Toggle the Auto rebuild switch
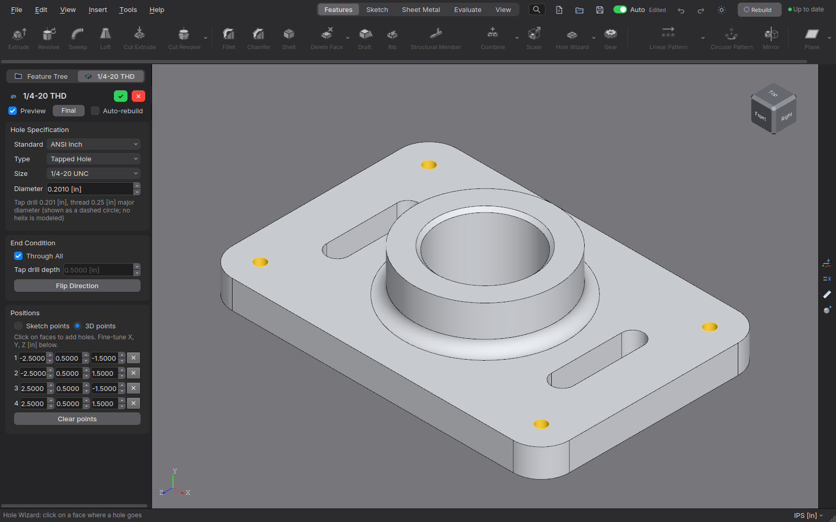836x522 pixels. click(620, 9)
